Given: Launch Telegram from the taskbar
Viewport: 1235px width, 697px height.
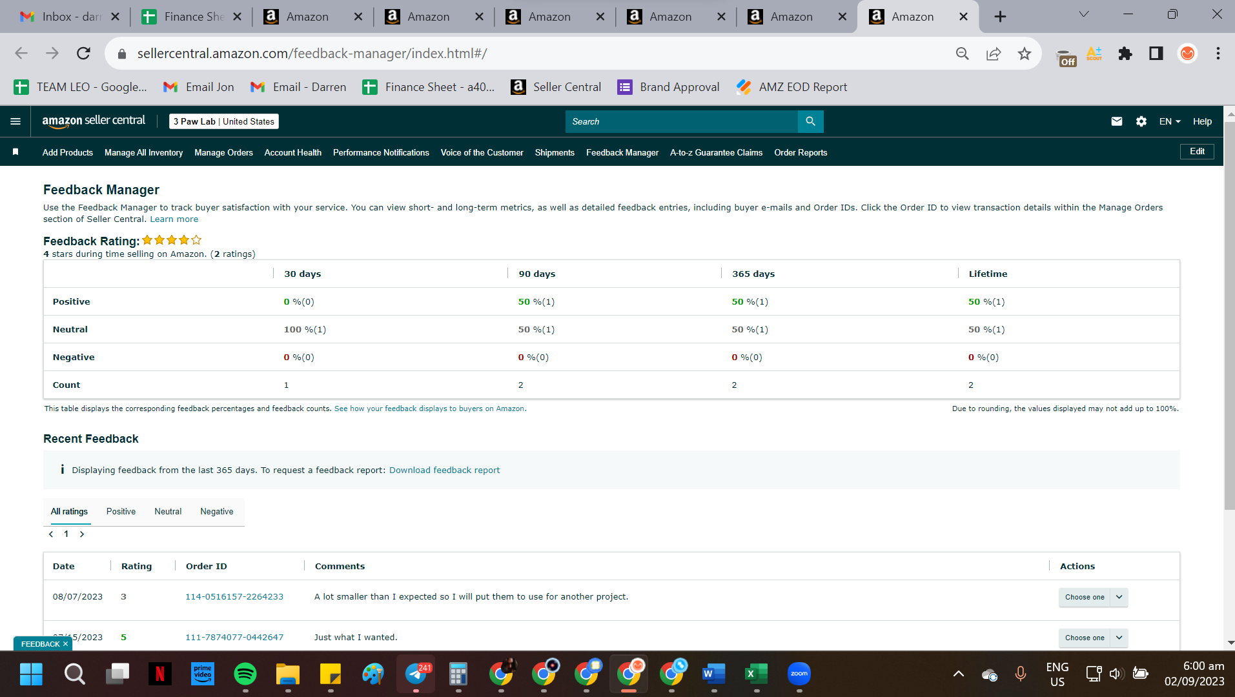Looking at the screenshot, I should coord(416,674).
